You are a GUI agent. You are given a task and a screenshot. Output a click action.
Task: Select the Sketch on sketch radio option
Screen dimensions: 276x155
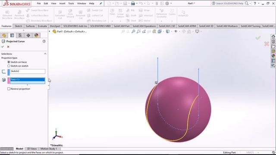tap(9, 66)
